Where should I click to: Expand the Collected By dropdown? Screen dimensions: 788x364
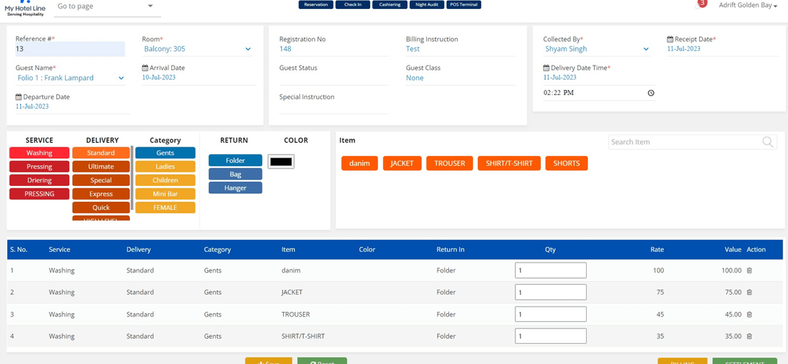(x=646, y=49)
